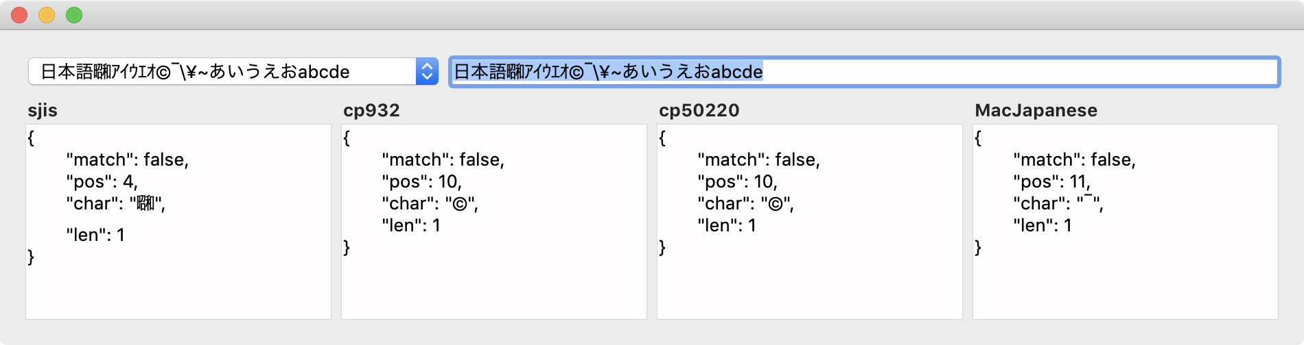Viewport: 1304px width, 345px height.
Task: Click the "char" line in the sjis output
Action: 116,204
